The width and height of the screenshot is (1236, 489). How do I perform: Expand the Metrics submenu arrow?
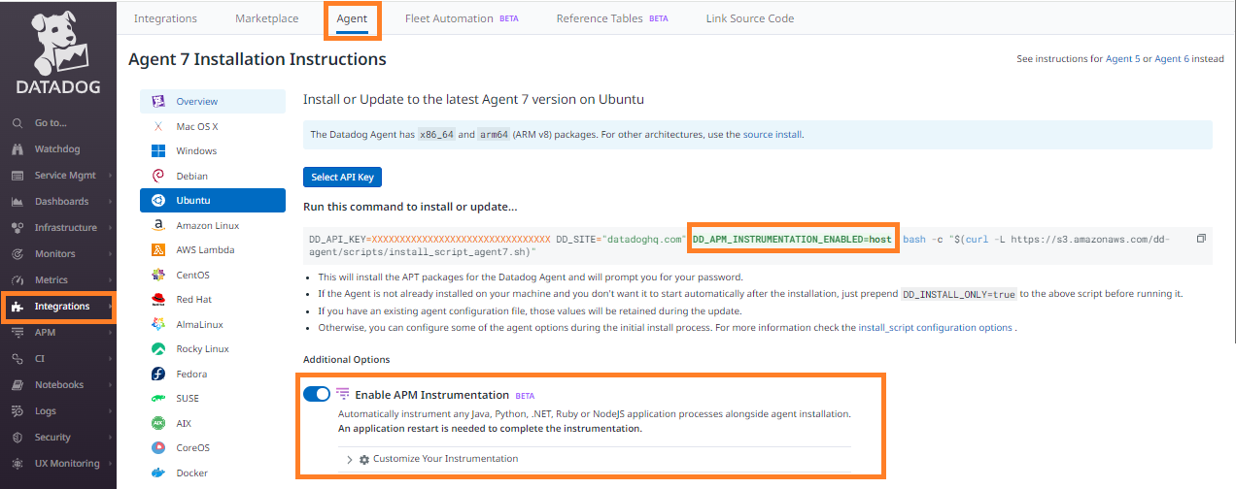point(110,280)
